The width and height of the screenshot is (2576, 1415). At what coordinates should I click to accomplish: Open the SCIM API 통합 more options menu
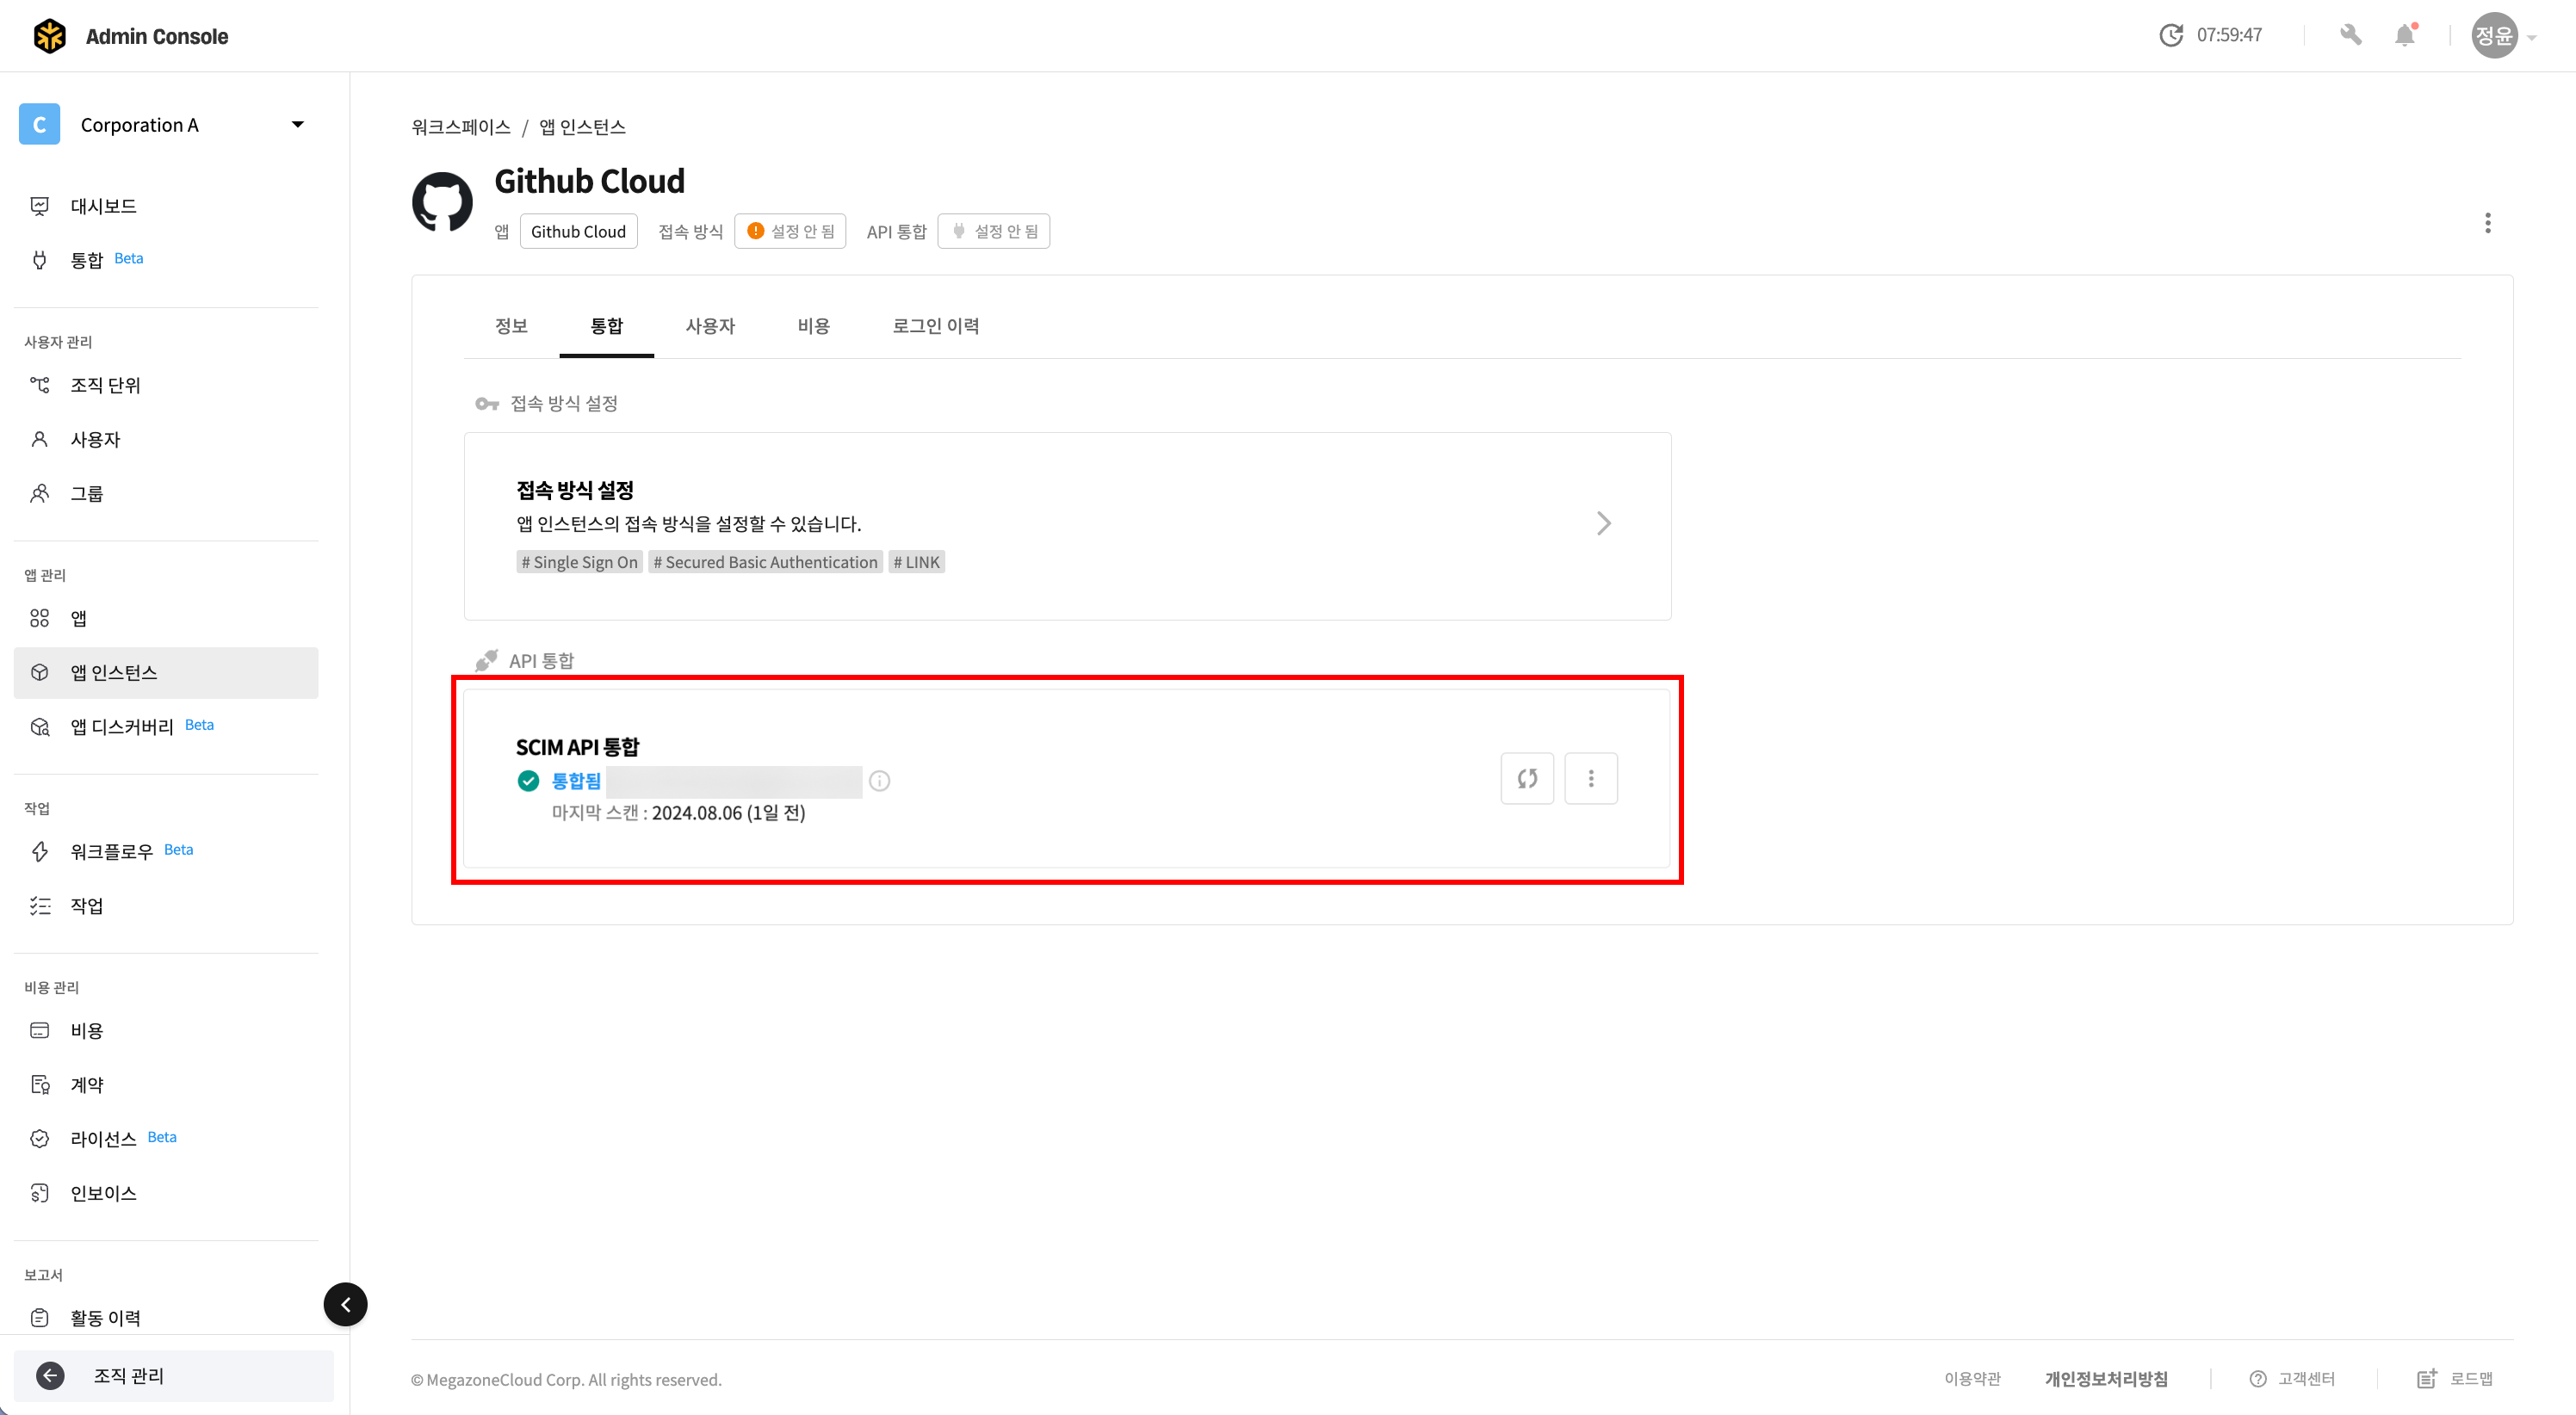pos(1591,778)
